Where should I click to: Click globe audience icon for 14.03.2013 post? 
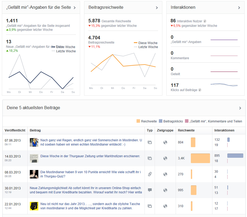tap(165, 158)
